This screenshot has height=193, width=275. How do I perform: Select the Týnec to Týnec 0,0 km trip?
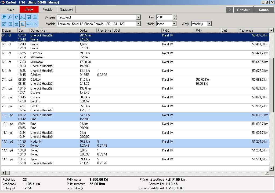(x=135, y=152)
